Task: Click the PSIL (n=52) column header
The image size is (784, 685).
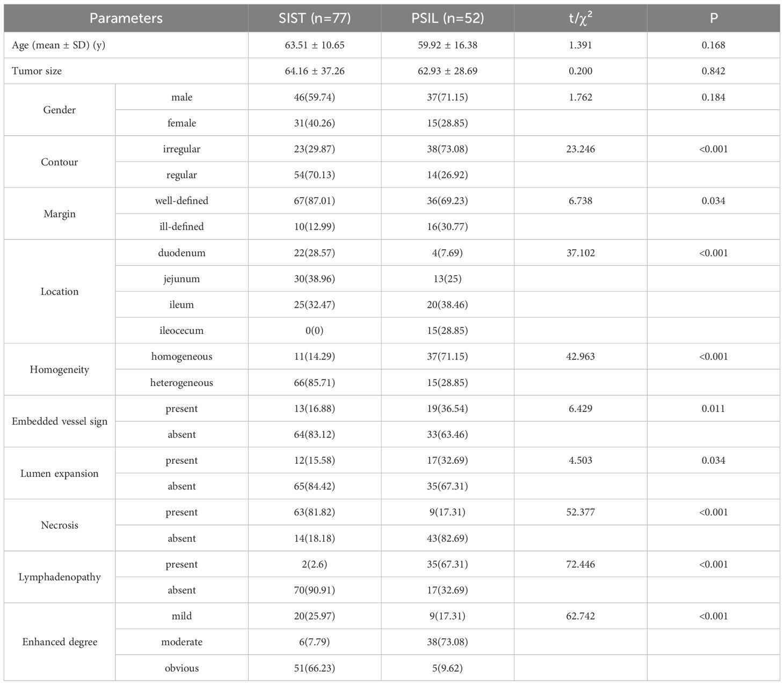Action: [447, 18]
